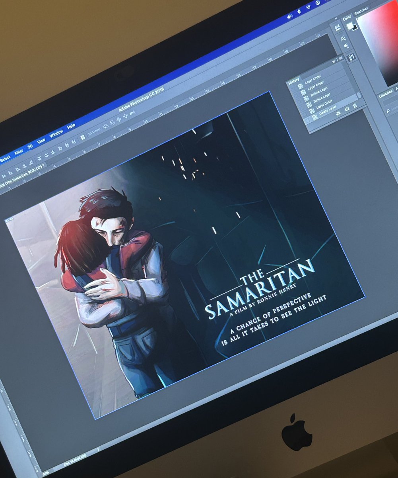Click Distribute right edges icon in options bar
This screenshot has width=398, height=478.
(x=74, y=142)
